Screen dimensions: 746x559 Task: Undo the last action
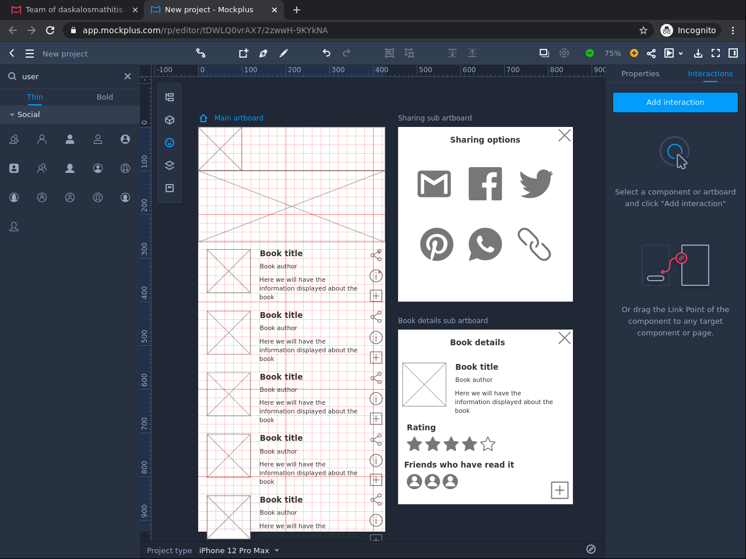(326, 53)
